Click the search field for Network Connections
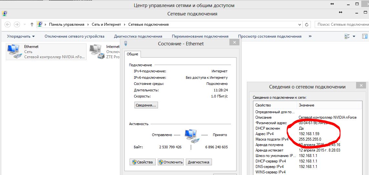This screenshot has width=369, height=175. 342,24
